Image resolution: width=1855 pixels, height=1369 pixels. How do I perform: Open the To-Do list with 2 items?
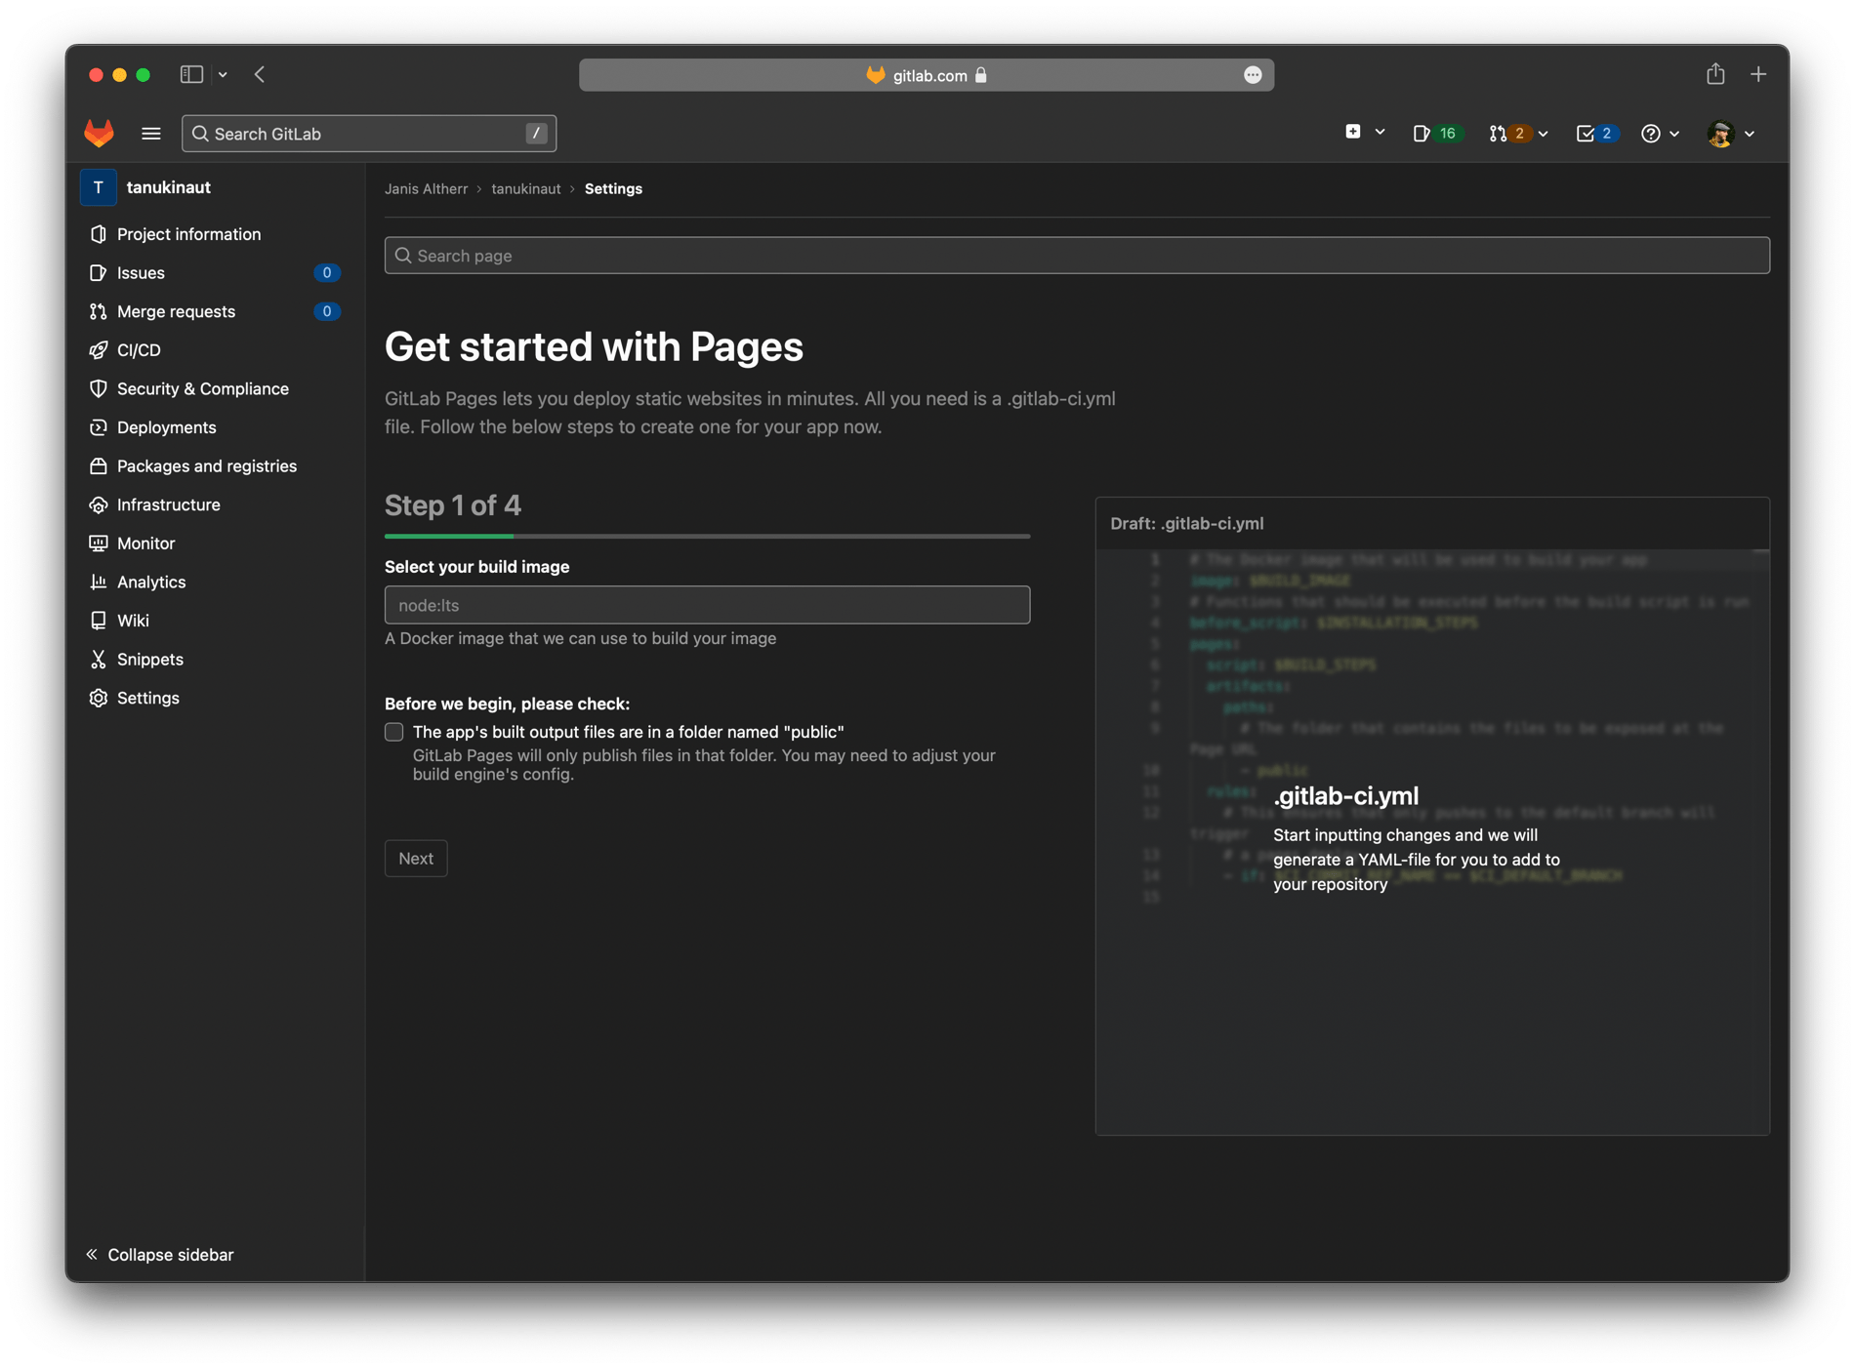[x=1594, y=134]
